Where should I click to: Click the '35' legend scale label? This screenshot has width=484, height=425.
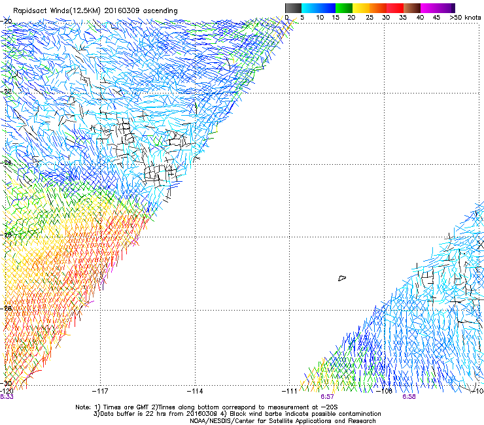point(403,17)
